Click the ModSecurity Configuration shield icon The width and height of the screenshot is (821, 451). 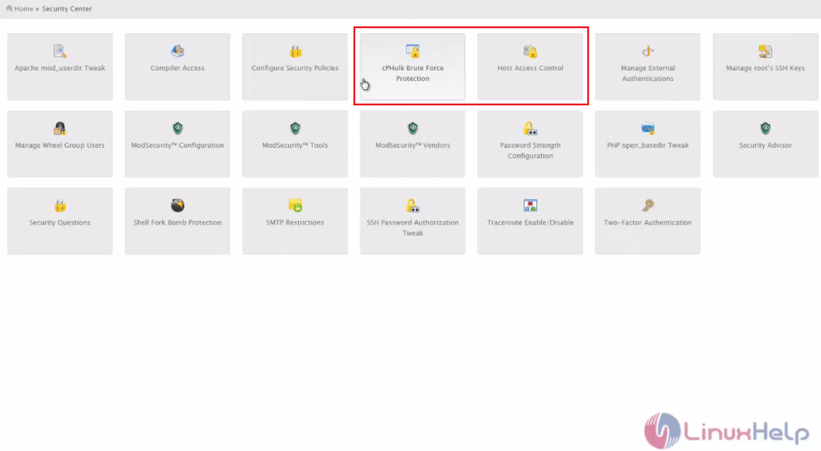(x=177, y=129)
